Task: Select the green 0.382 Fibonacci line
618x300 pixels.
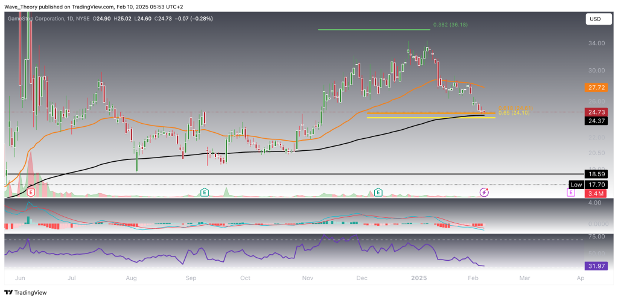Action: click(x=374, y=30)
